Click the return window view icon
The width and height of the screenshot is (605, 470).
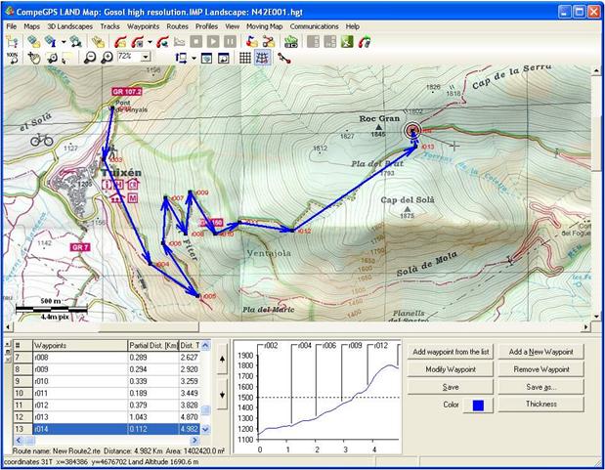coord(224,58)
